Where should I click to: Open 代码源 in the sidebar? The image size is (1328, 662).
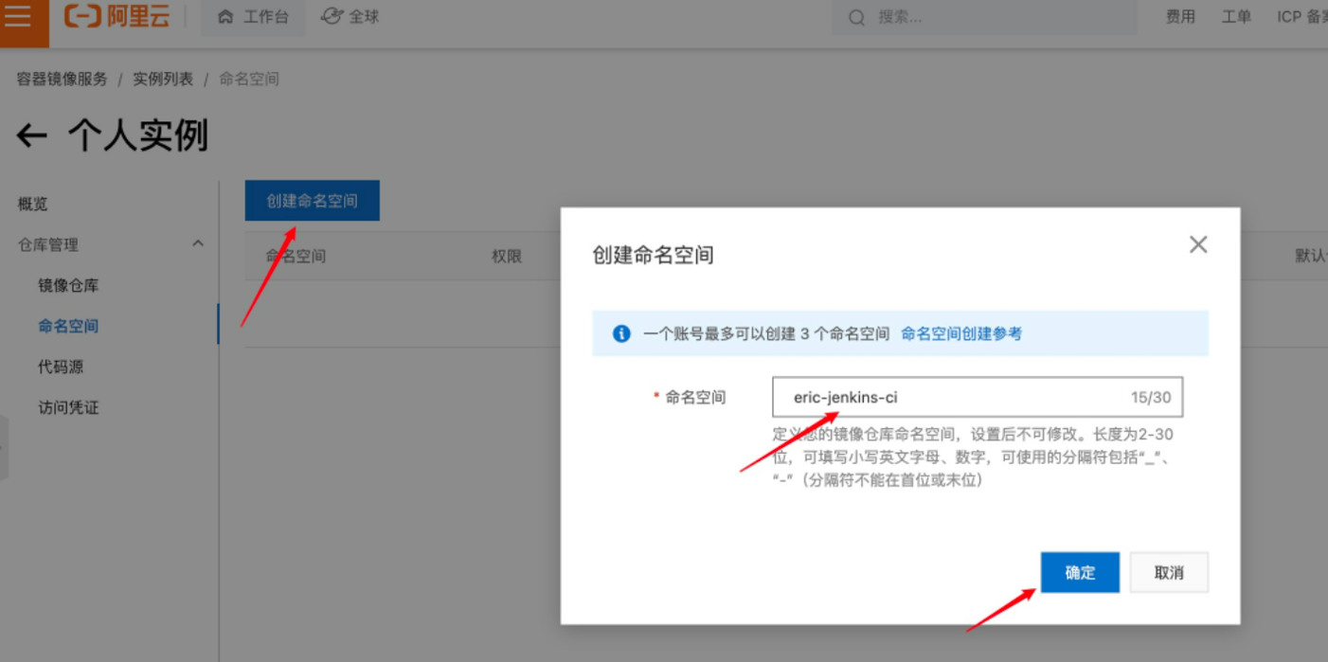pyautogui.click(x=61, y=367)
